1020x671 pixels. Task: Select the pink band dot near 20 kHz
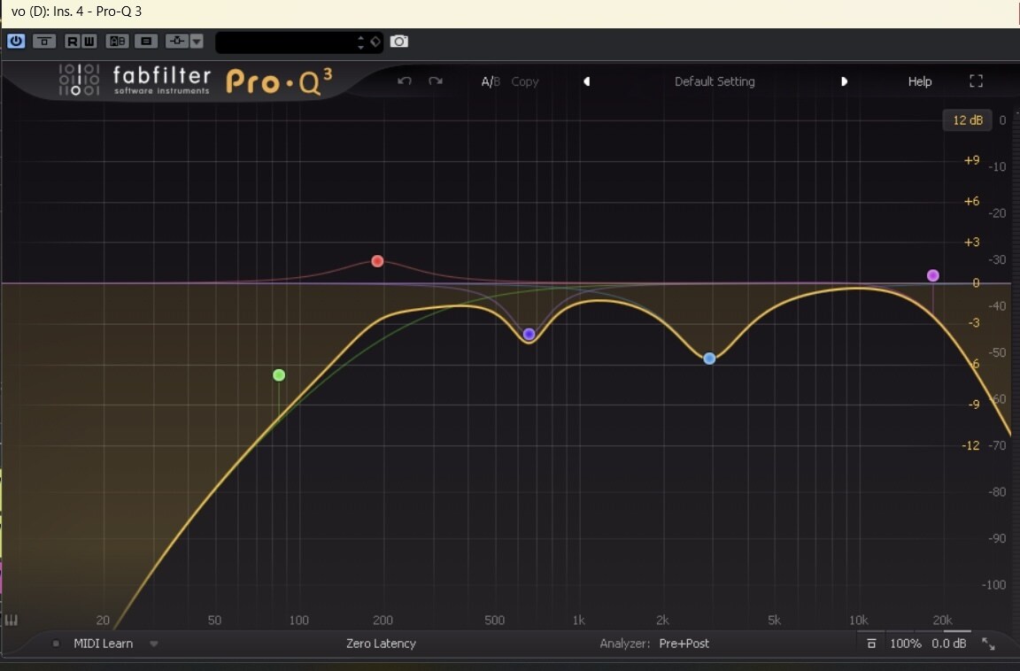pos(933,275)
